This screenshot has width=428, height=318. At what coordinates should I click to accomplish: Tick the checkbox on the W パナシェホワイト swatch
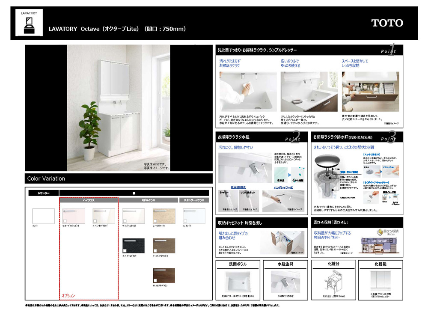pos(125,221)
